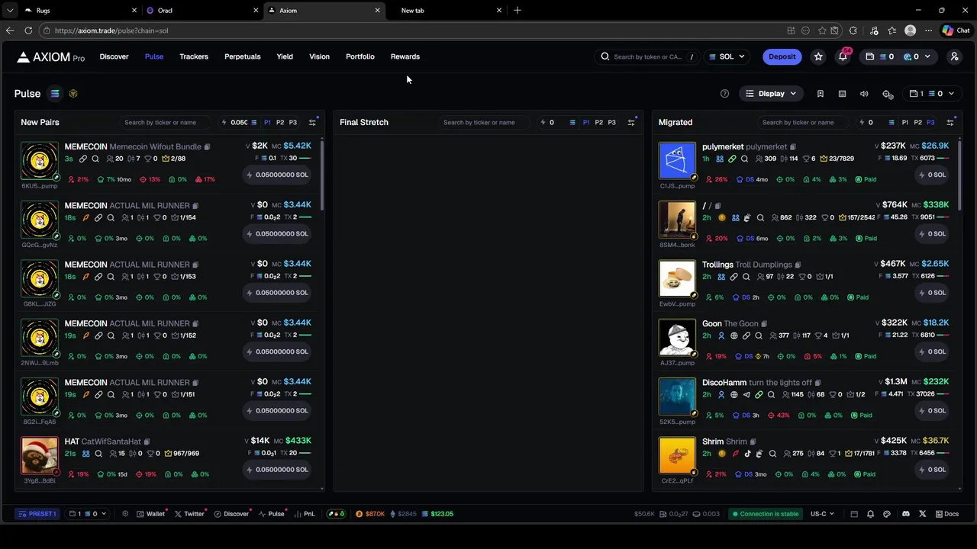Open Wallet tracker in bottom bar
977x549 pixels.
pos(150,514)
